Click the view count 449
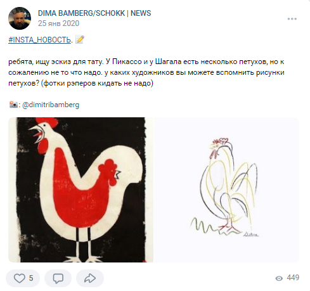Screen dimensions: 310x291 click(293, 278)
